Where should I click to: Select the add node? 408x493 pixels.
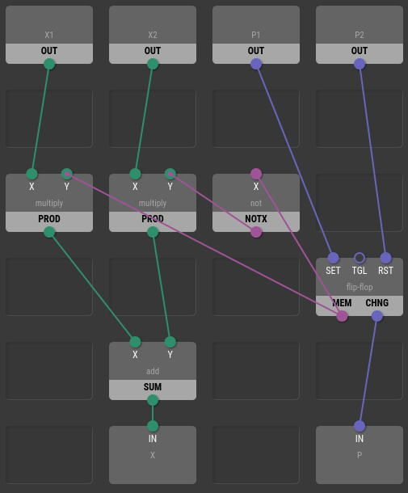[x=153, y=371]
